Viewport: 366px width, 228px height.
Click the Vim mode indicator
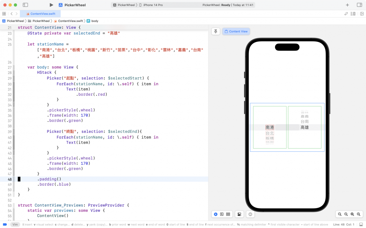(x=15, y=225)
